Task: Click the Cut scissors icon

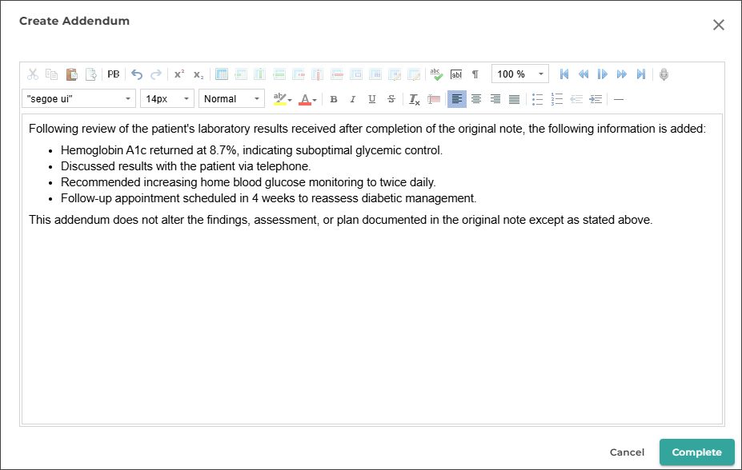Action: pos(33,74)
